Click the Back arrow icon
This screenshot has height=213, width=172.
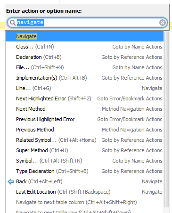click(11, 181)
